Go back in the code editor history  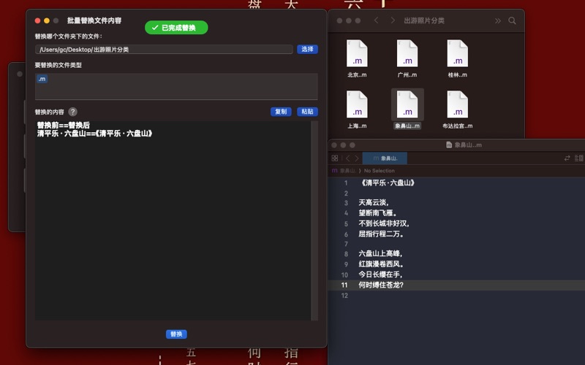click(x=348, y=158)
